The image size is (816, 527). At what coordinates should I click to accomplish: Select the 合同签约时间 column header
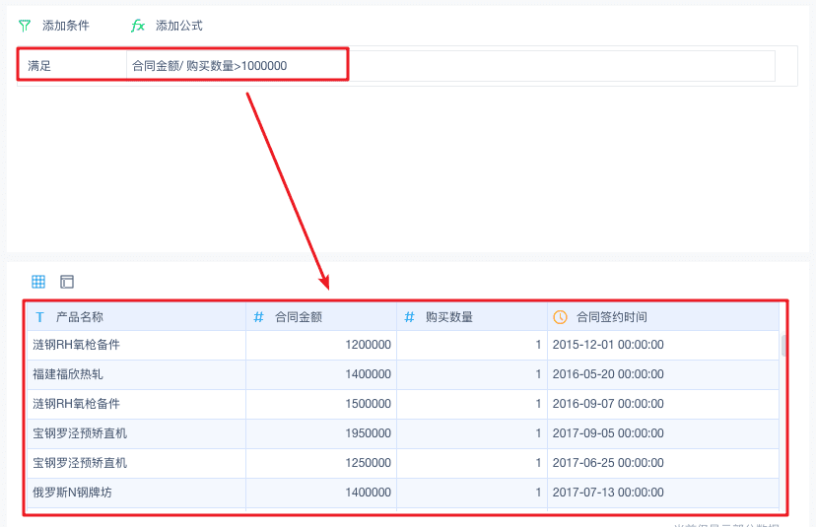[663, 317]
